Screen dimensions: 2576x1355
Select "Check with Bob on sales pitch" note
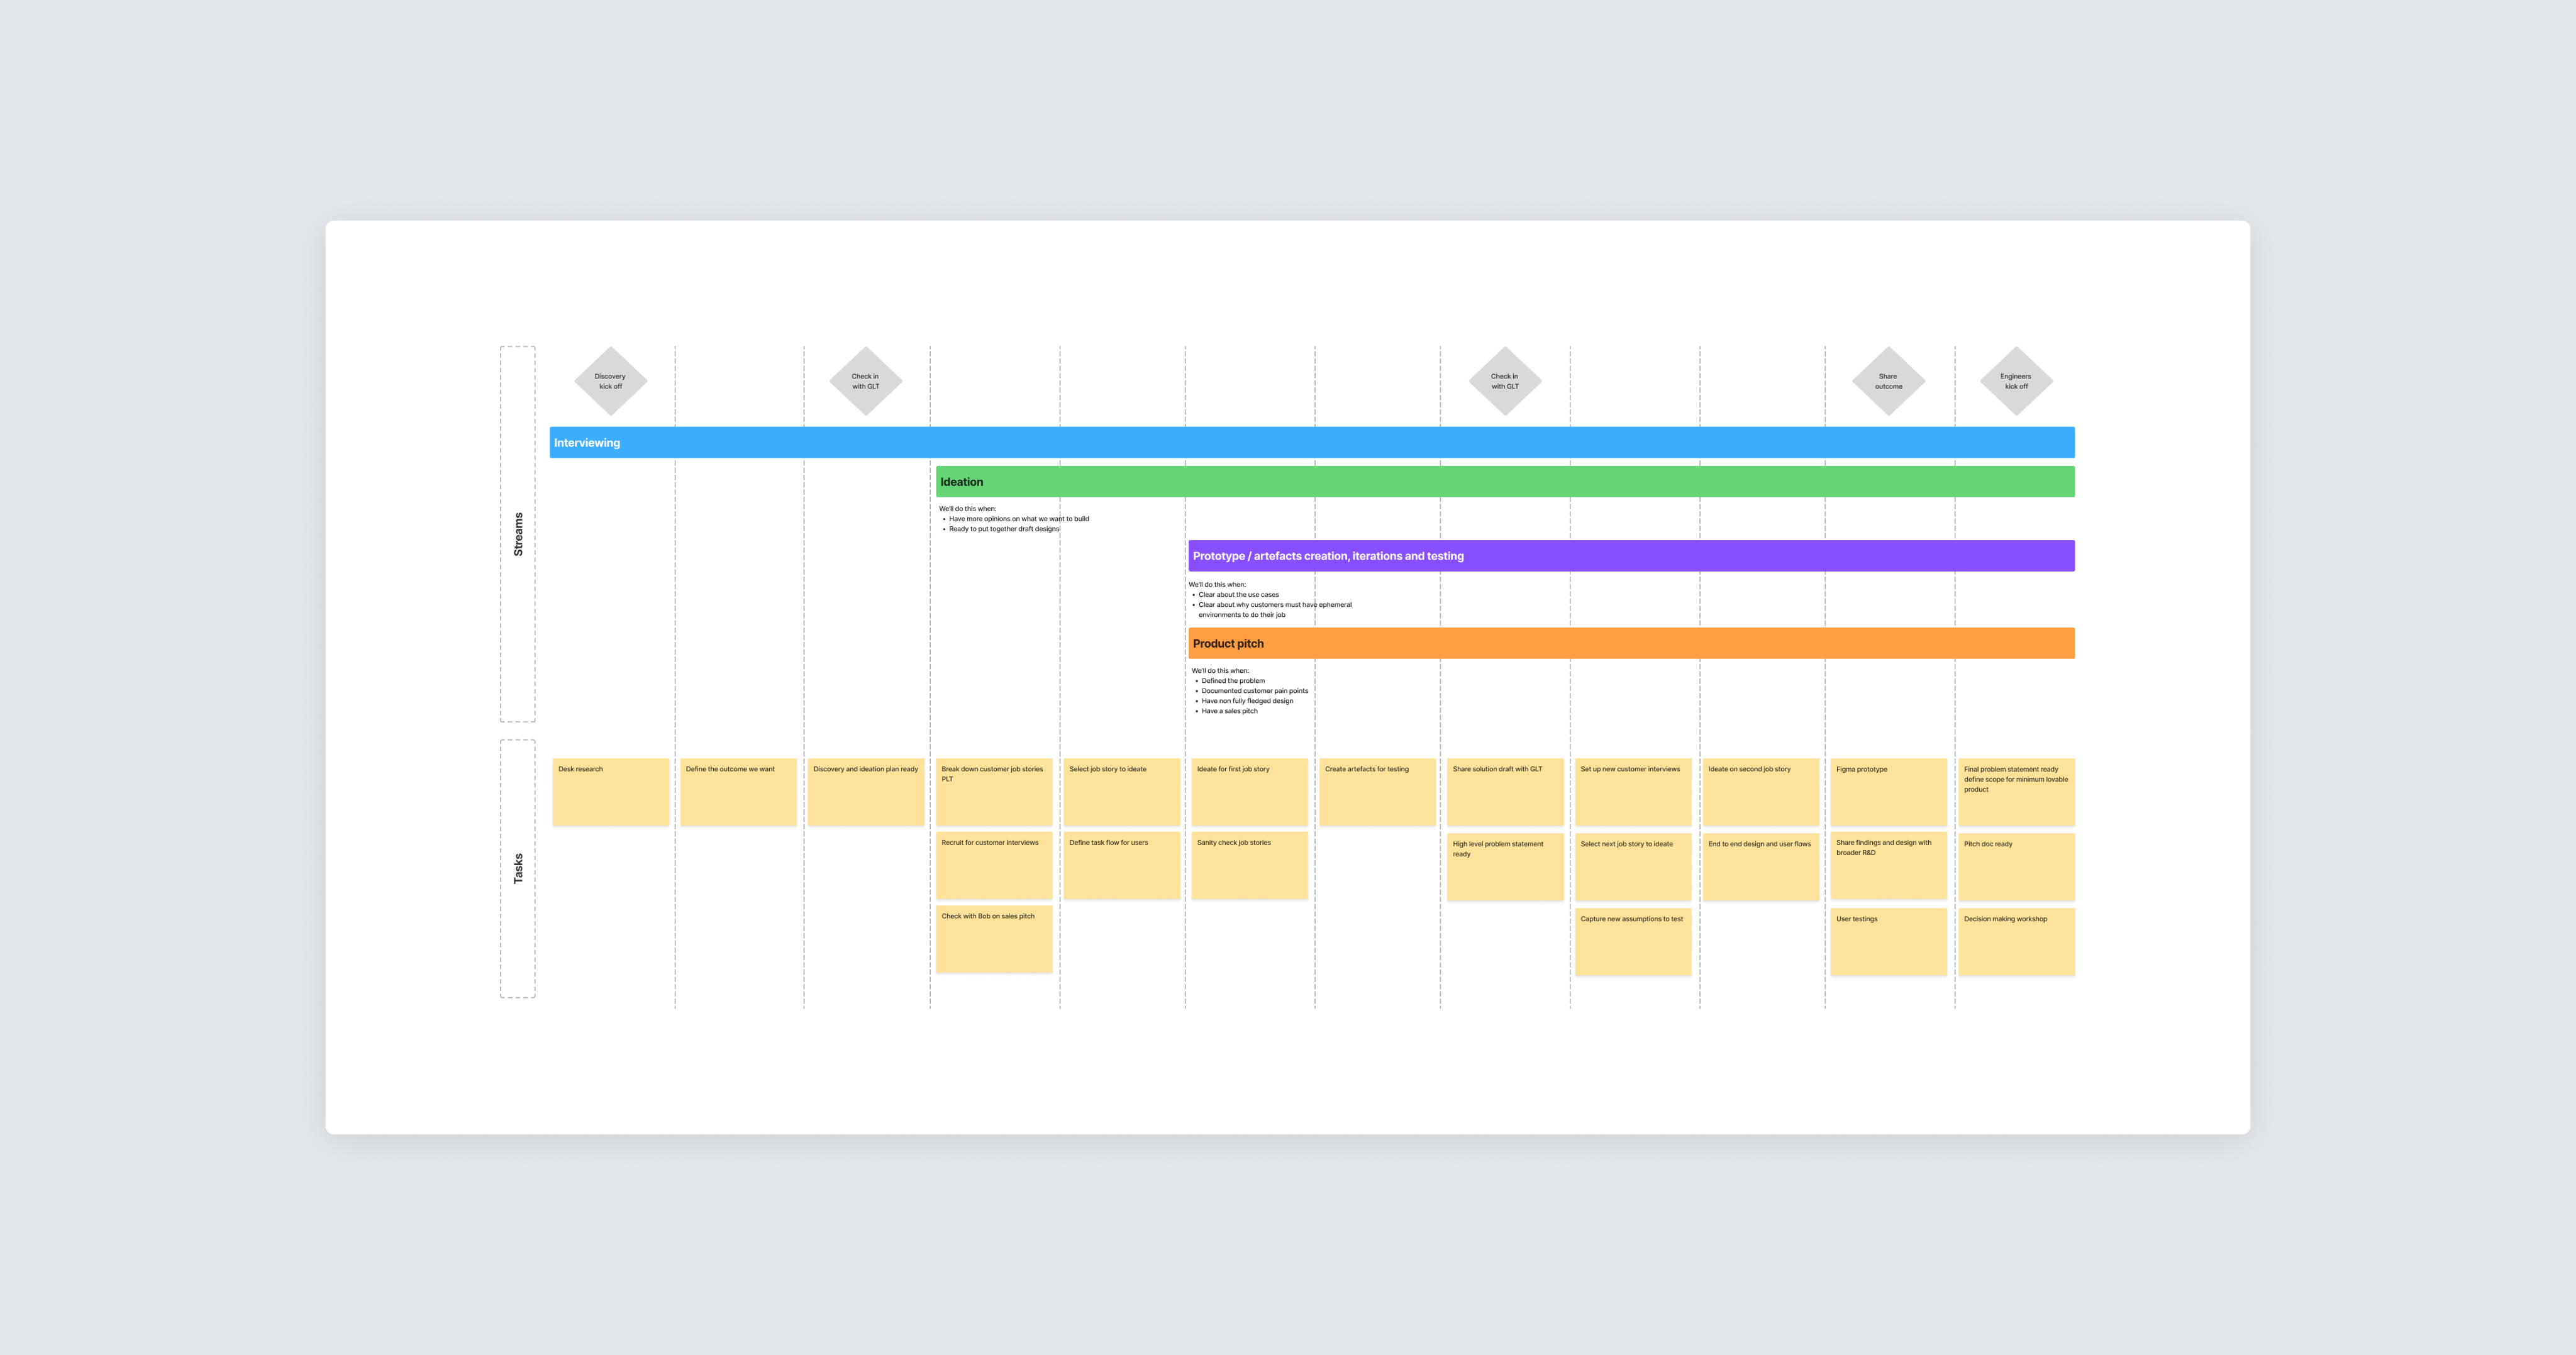993,940
